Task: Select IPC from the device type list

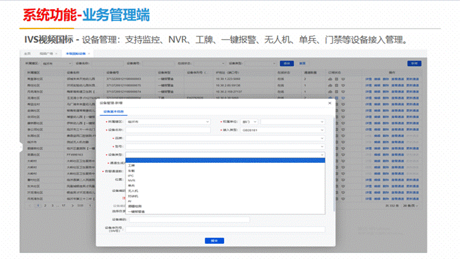Action: point(225,176)
